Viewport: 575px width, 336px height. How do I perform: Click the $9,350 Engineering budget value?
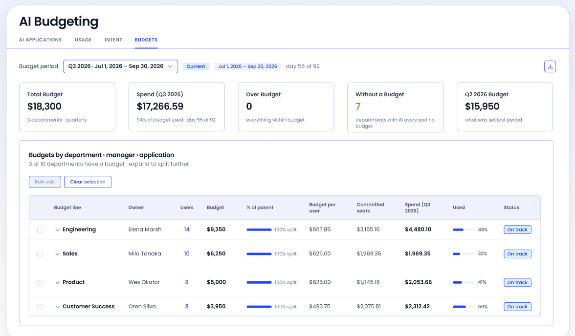point(216,230)
